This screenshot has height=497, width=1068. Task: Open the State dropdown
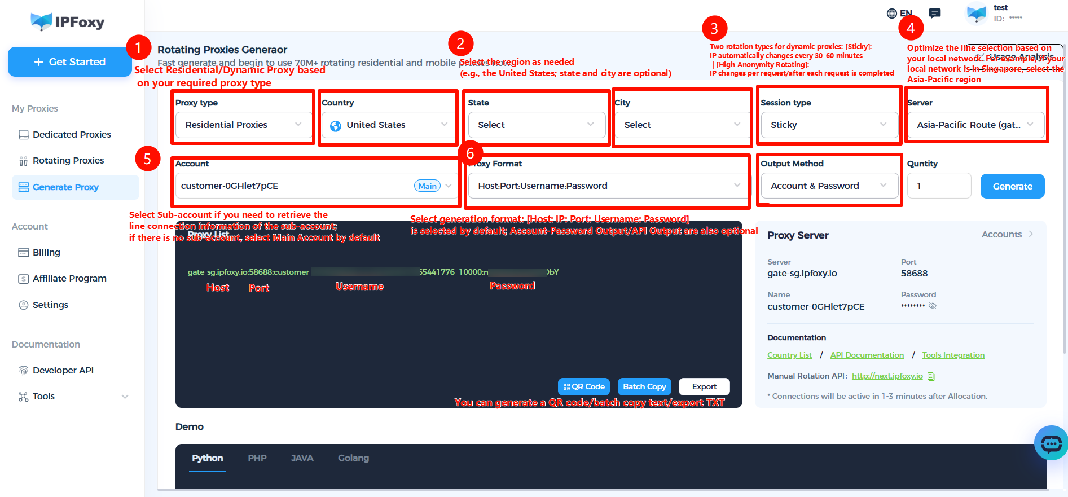point(537,125)
